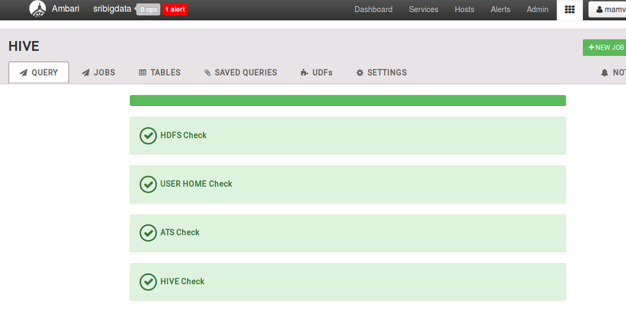Click the USER HOME Check checkmark icon
The image size is (626, 309).
pos(148,184)
